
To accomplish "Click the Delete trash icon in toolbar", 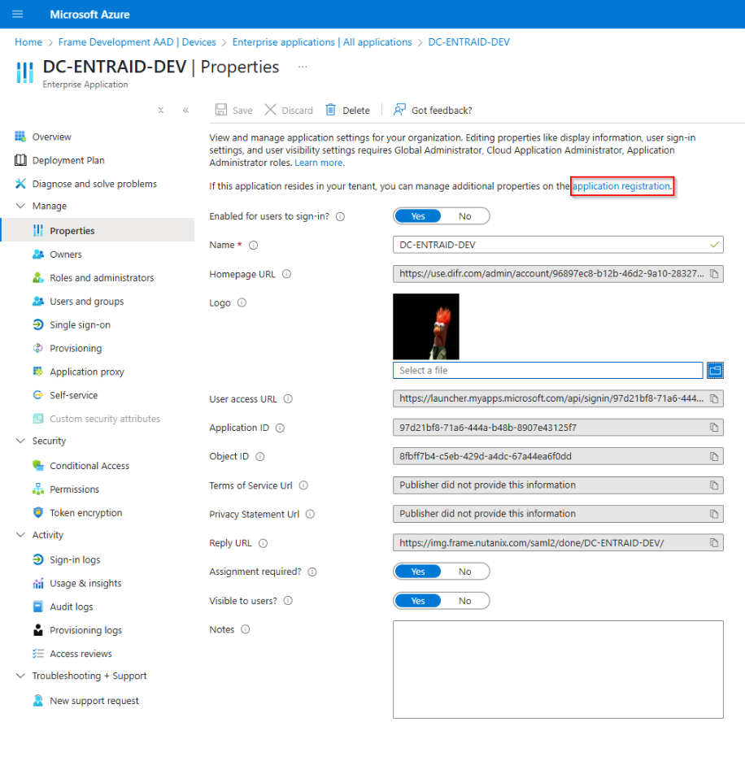I will pos(331,111).
